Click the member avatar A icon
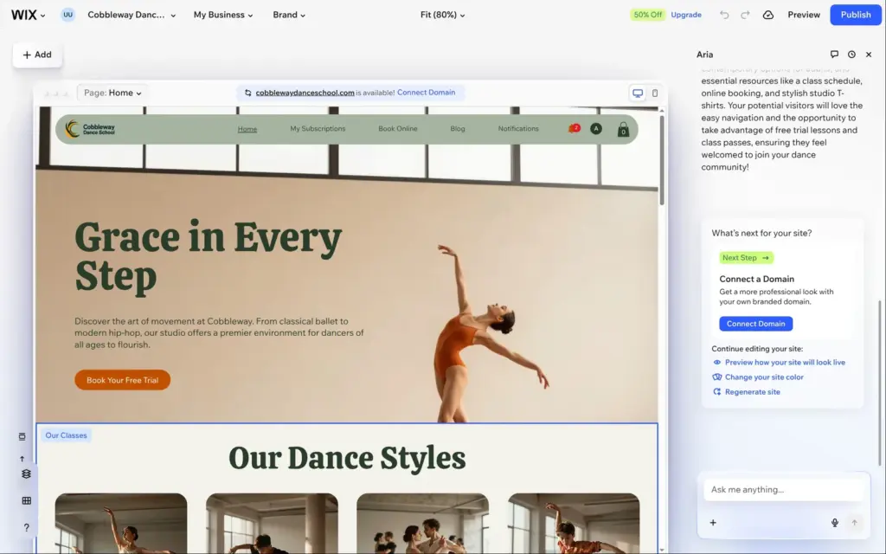Image resolution: width=886 pixels, height=554 pixels. [x=595, y=129]
